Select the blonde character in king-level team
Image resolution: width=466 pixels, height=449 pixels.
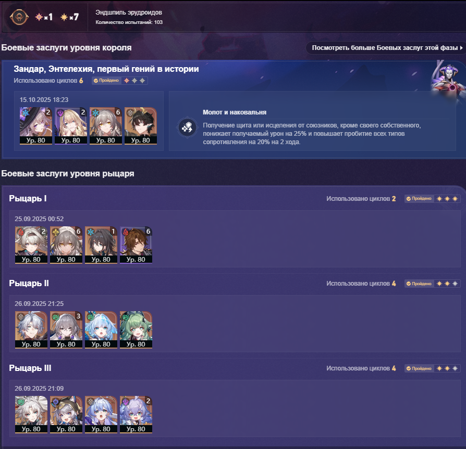coord(71,126)
